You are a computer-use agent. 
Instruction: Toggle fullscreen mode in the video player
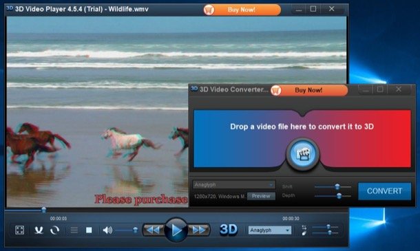tap(19, 230)
